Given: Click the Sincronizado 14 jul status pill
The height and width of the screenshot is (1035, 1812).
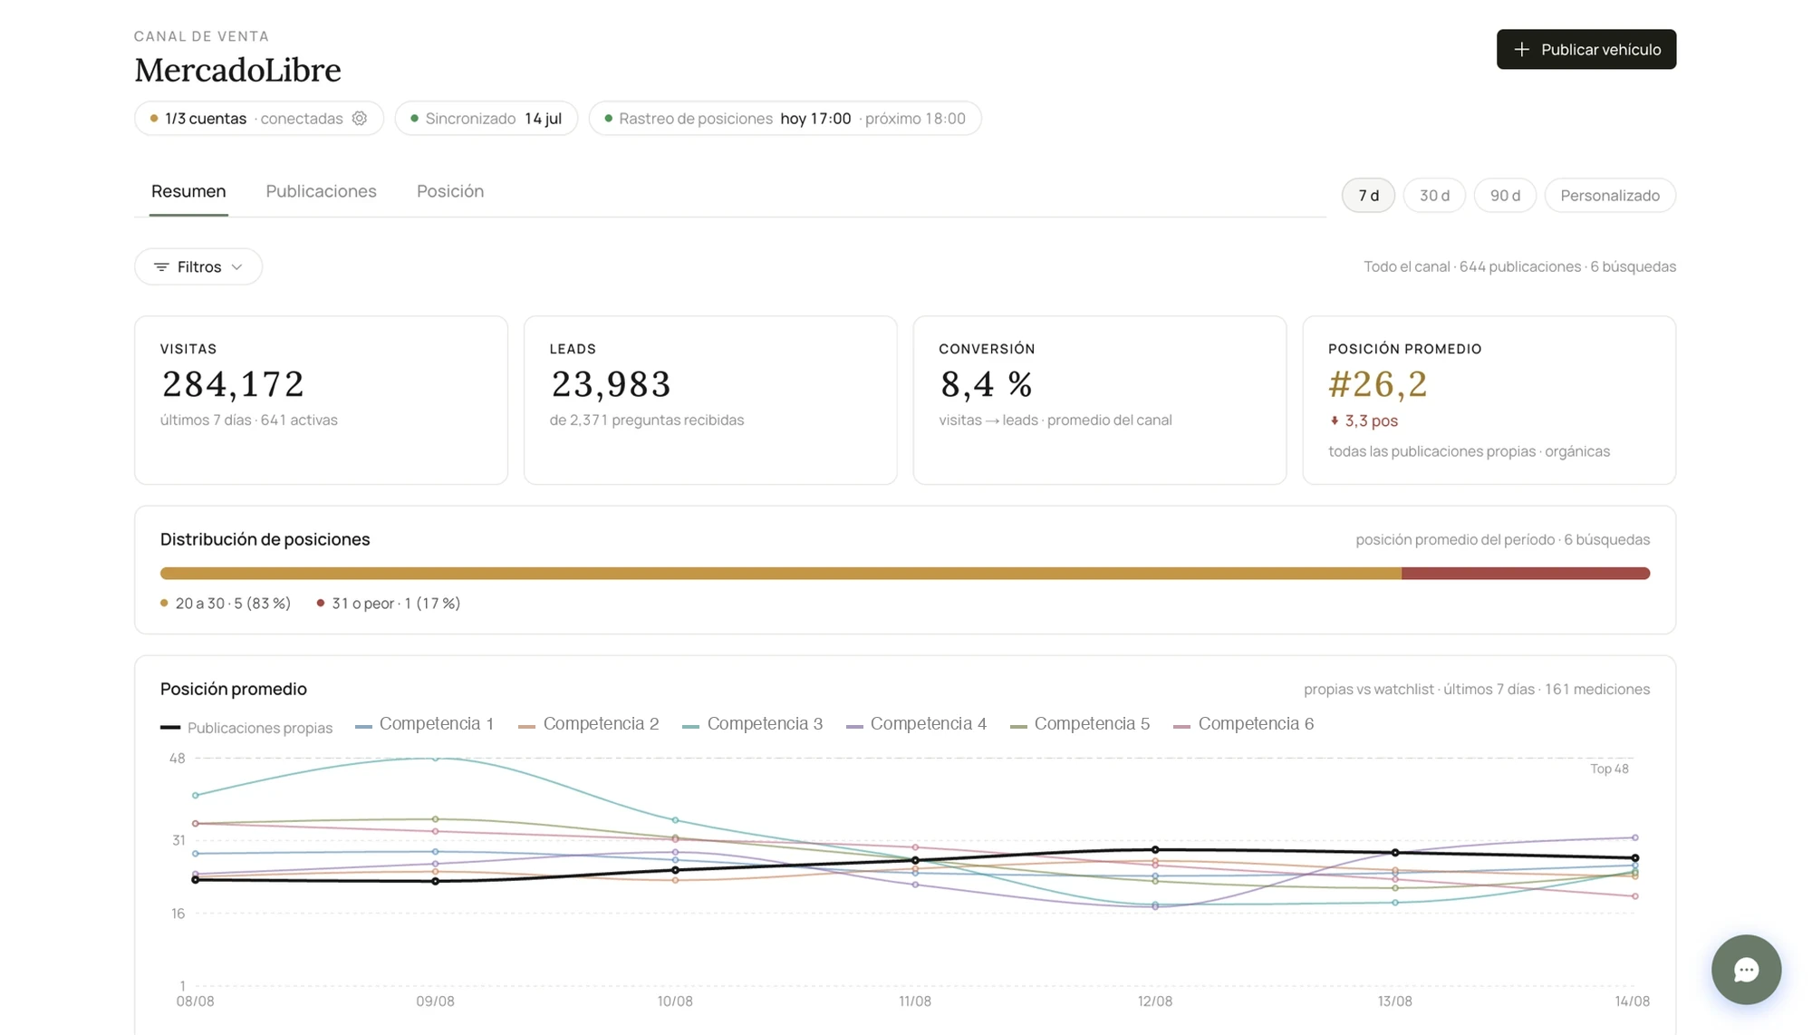Looking at the screenshot, I should click(487, 118).
